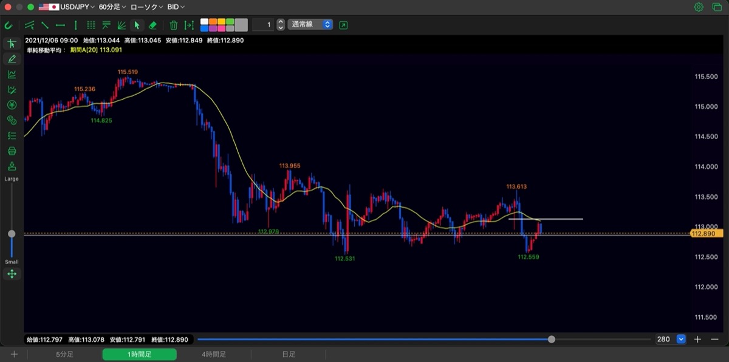Open the USD/JPY currency pair dropdown
The width and height of the screenshot is (729, 362).
[x=67, y=7]
